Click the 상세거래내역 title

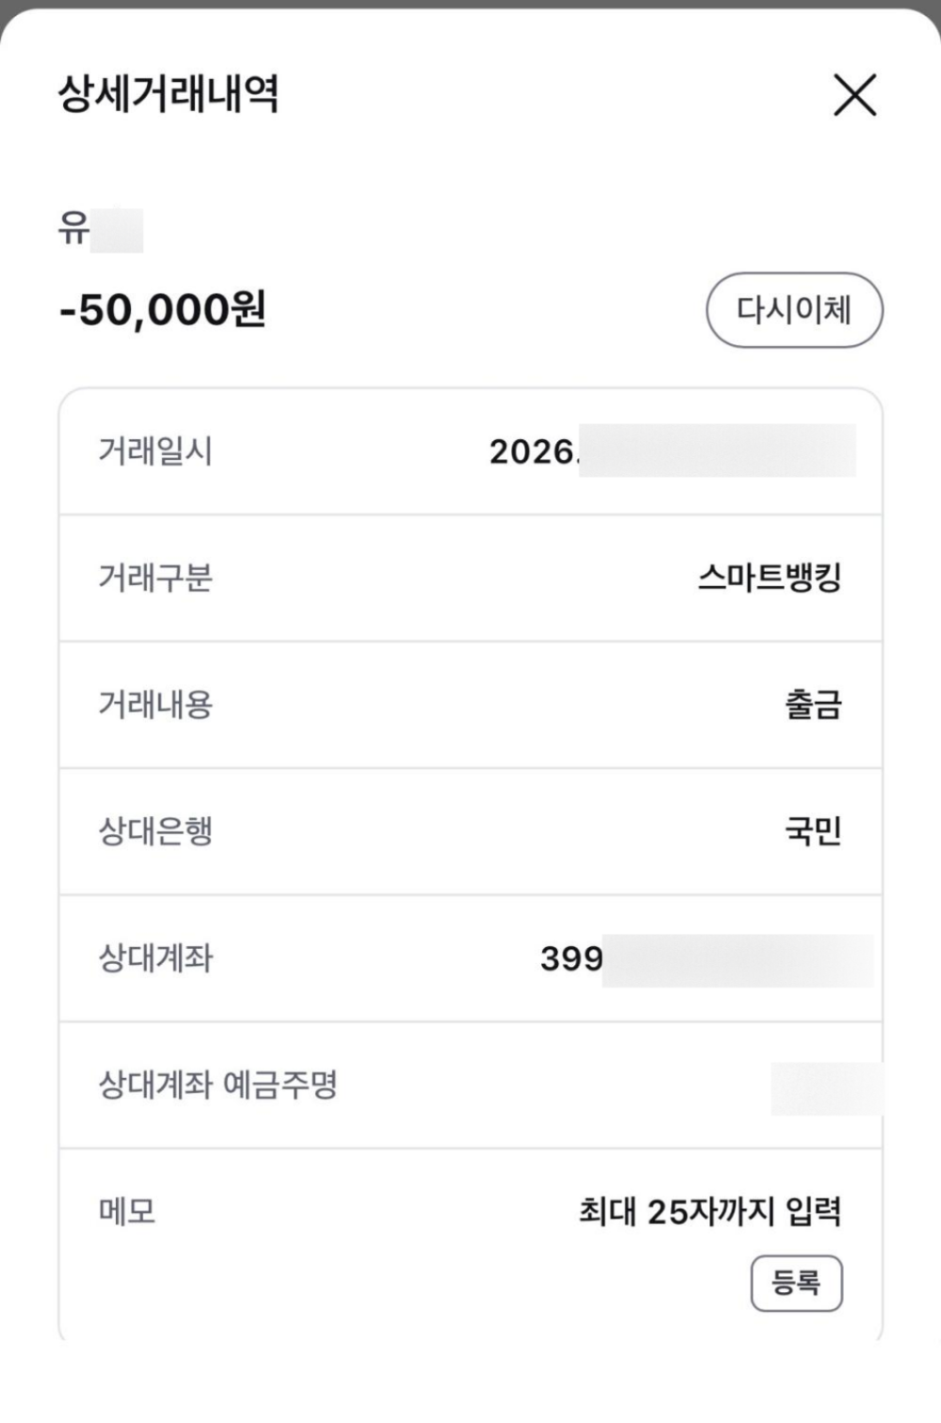click(168, 94)
